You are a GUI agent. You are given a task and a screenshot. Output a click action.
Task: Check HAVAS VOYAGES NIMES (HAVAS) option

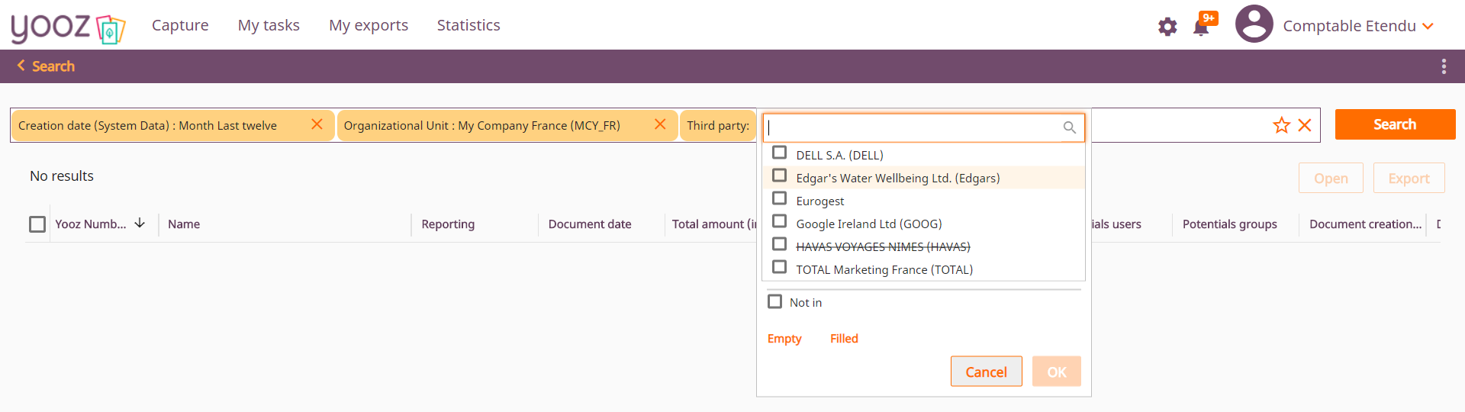779,244
